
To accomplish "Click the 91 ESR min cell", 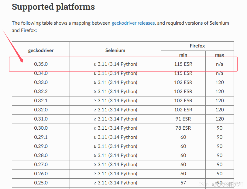I will click(x=183, y=119).
